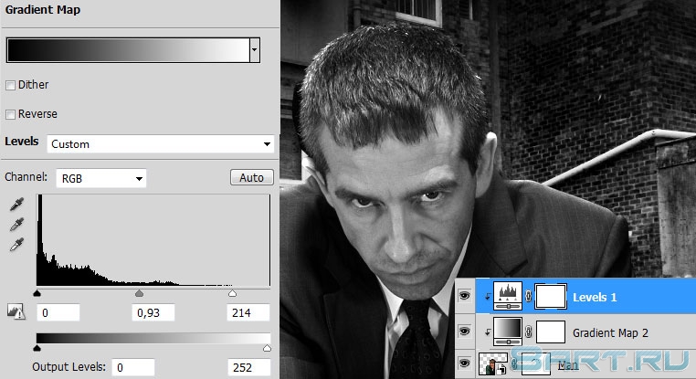Click the gray midtone input slider
Image resolution: width=696 pixels, height=379 pixels.
tap(140, 293)
